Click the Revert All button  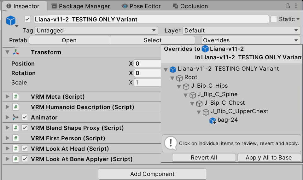point(204,158)
